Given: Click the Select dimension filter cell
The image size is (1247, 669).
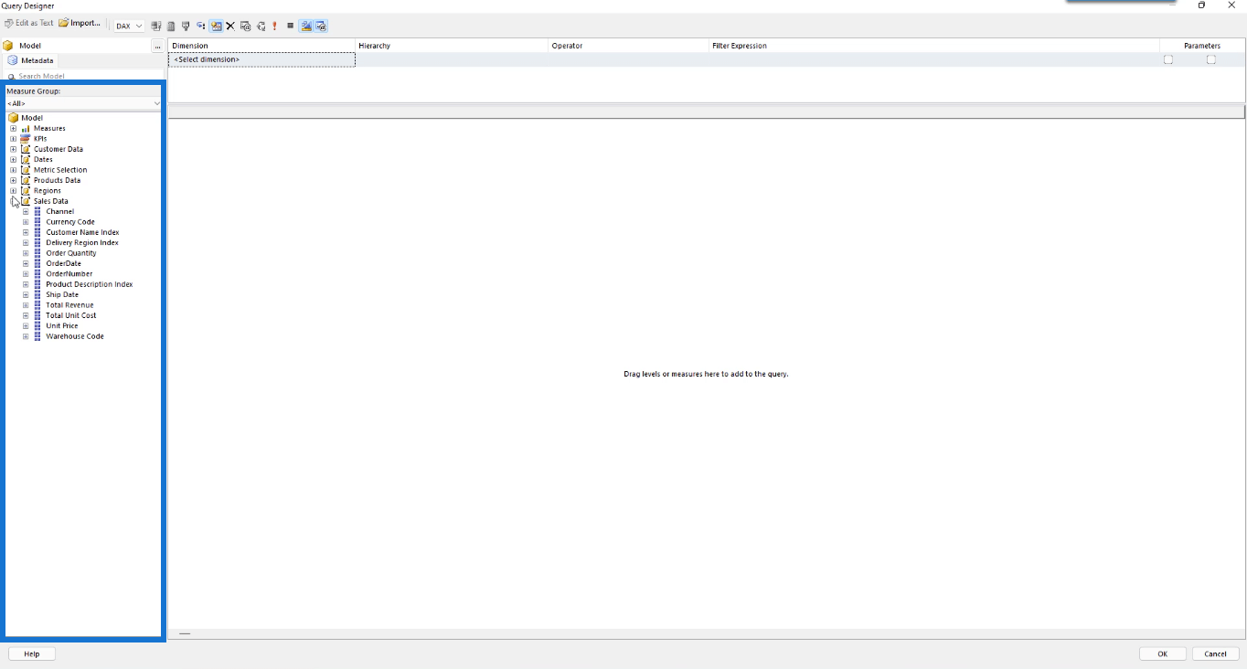Looking at the screenshot, I should (261, 59).
